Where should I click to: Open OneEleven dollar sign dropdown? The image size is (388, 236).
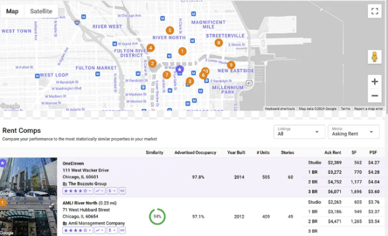(x=112, y=191)
